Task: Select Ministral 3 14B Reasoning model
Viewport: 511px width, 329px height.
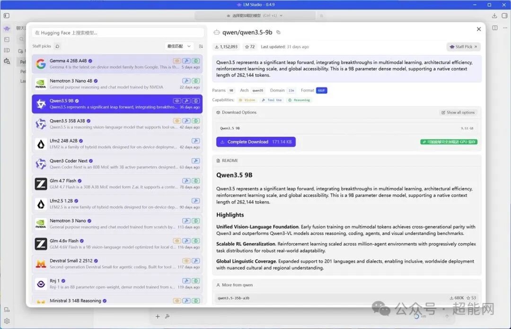Action: point(117,300)
